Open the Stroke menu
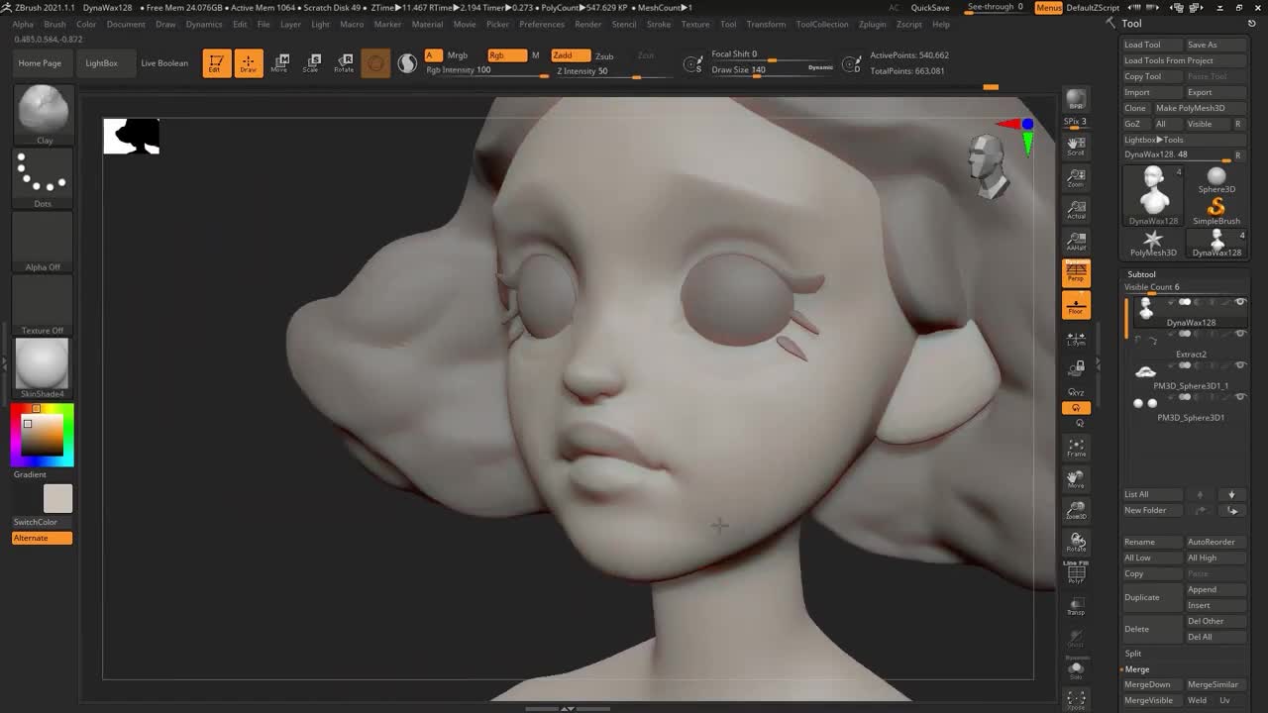Viewport: 1268px width, 713px height. coord(659,24)
